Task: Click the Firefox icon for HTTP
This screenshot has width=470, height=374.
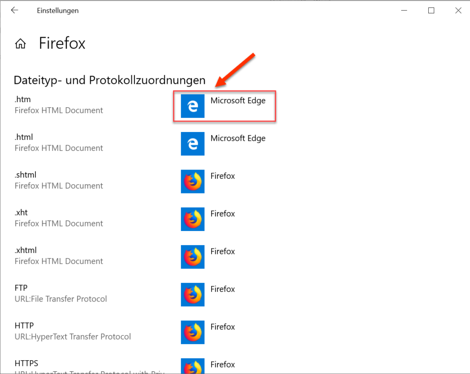Action: coord(192,332)
